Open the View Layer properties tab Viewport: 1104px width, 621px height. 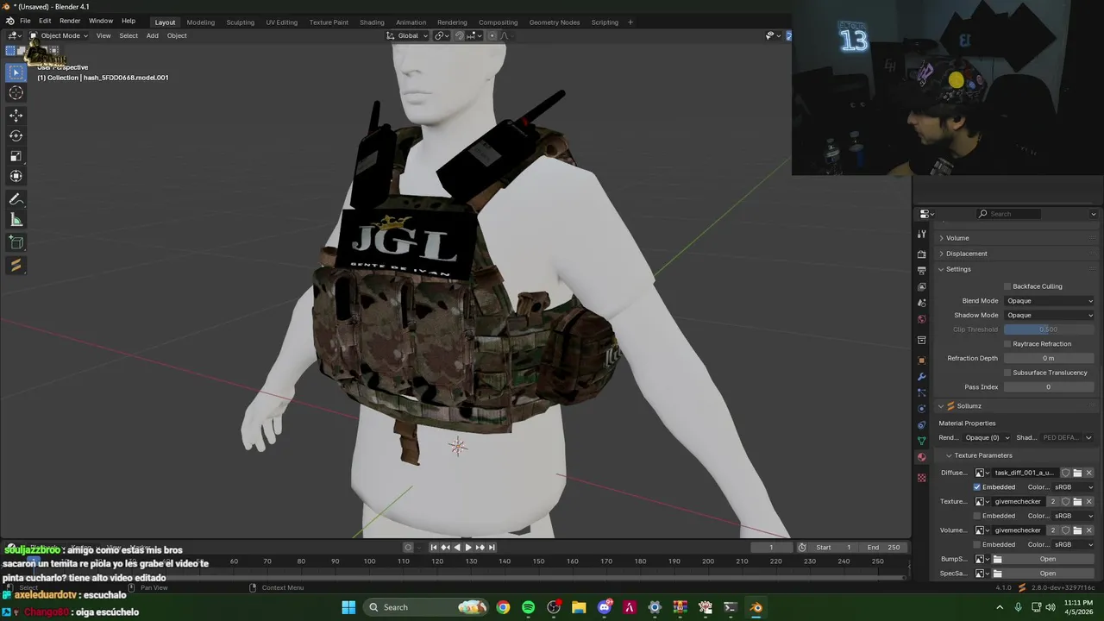[x=921, y=286]
